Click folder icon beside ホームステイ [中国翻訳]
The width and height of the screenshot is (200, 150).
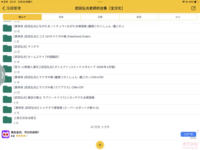pos(7,59)
